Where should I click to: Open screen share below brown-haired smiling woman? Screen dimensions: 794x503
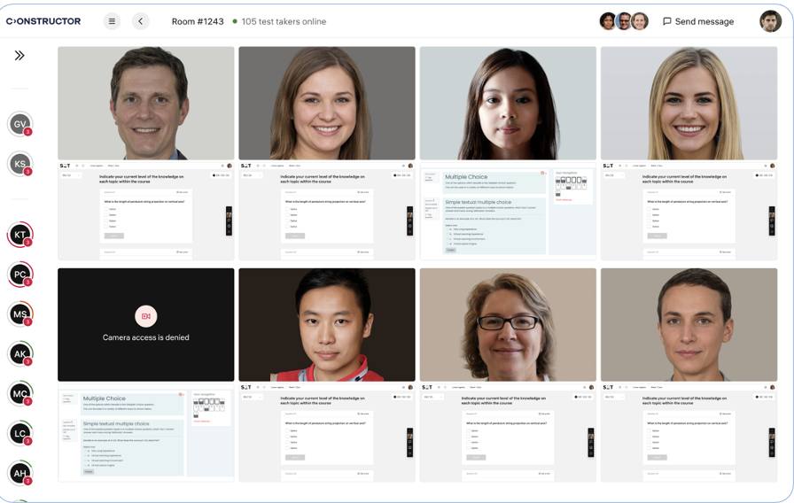point(327,212)
